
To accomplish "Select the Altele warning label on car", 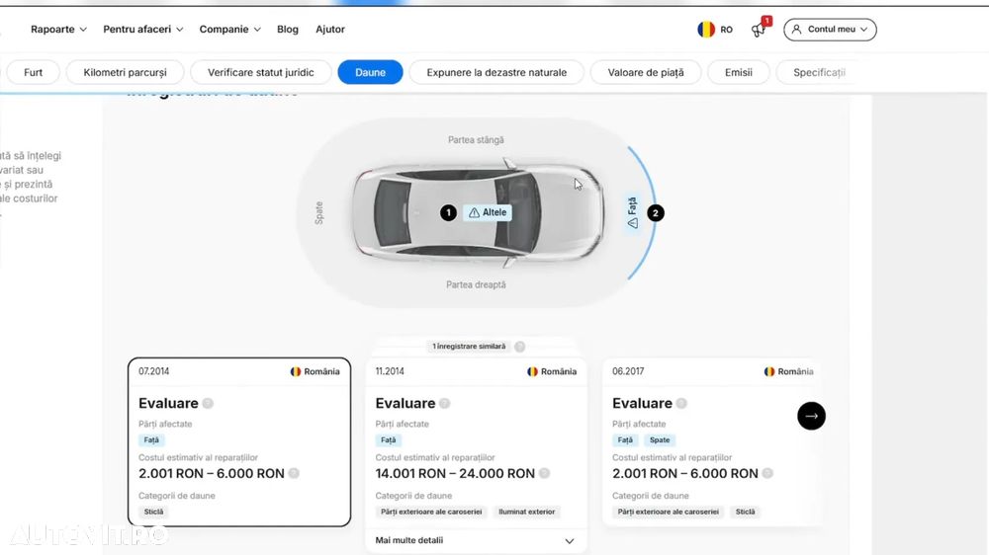I will click(488, 212).
